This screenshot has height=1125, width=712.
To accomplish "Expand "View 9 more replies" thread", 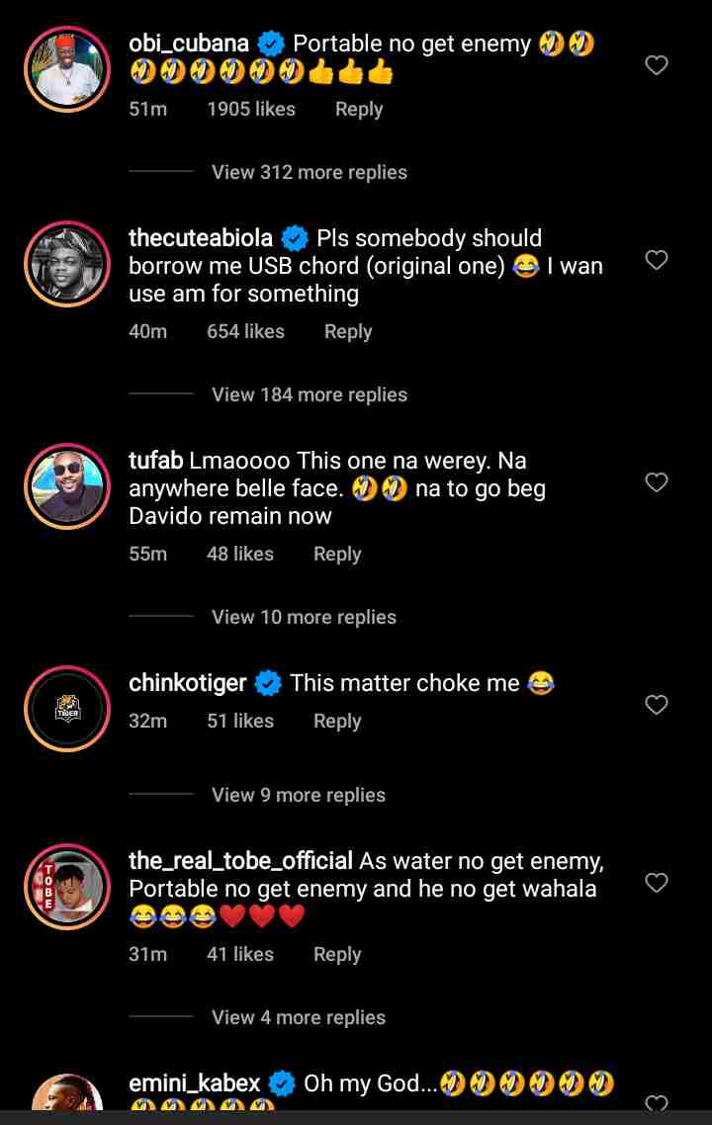I will [x=298, y=795].
